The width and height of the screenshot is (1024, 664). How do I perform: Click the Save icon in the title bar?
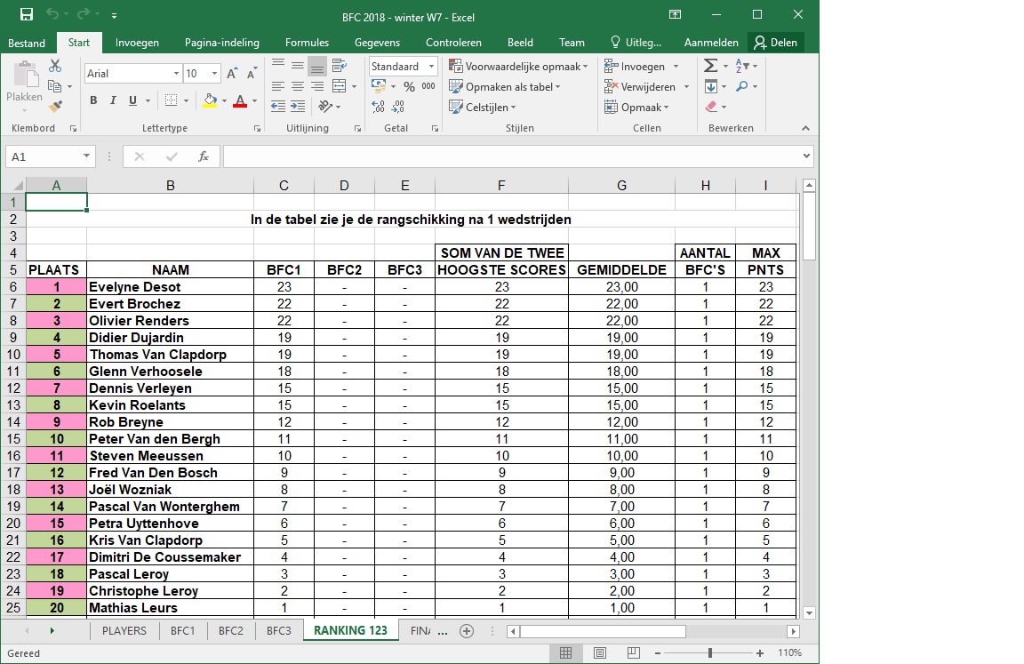(x=27, y=15)
